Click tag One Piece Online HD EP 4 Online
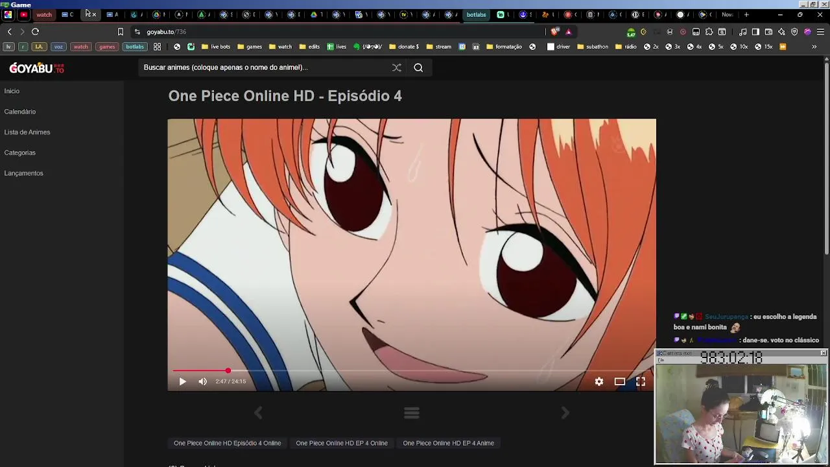This screenshot has height=467, width=830. [x=342, y=443]
